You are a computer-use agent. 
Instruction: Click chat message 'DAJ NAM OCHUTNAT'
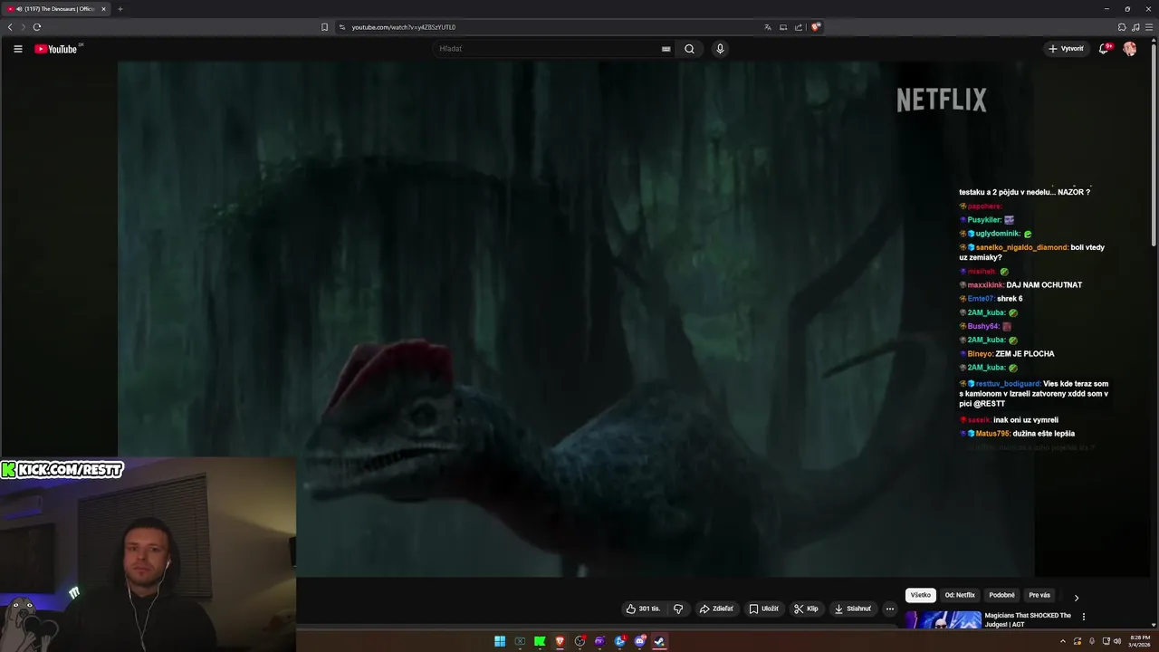[1044, 285]
